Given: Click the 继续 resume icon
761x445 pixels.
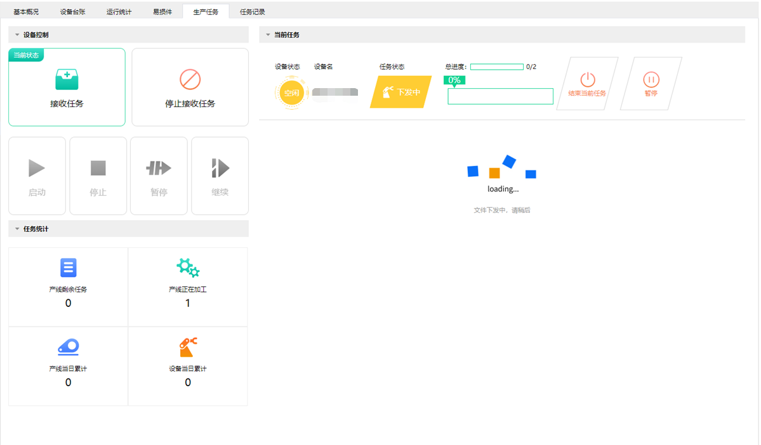Looking at the screenshot, I should click(x=220, y=168).
